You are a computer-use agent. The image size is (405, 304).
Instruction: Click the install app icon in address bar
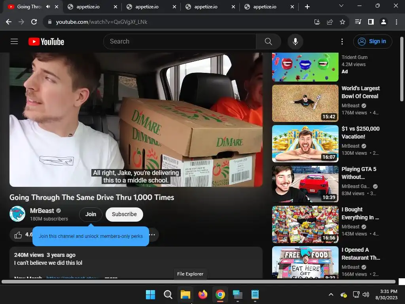(317, 22)
